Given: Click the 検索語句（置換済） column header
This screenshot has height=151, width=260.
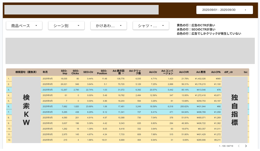Looking at the screenshot, I should (26, 72).
